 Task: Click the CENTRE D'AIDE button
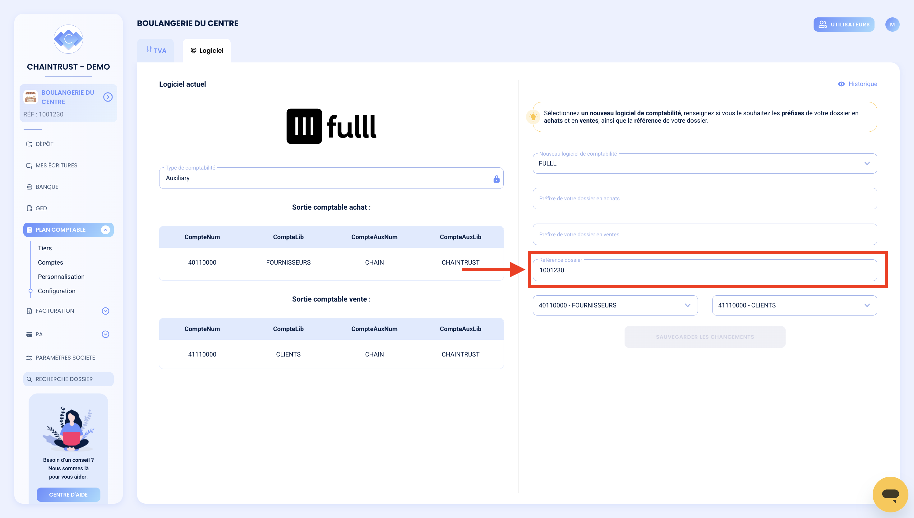68,494
